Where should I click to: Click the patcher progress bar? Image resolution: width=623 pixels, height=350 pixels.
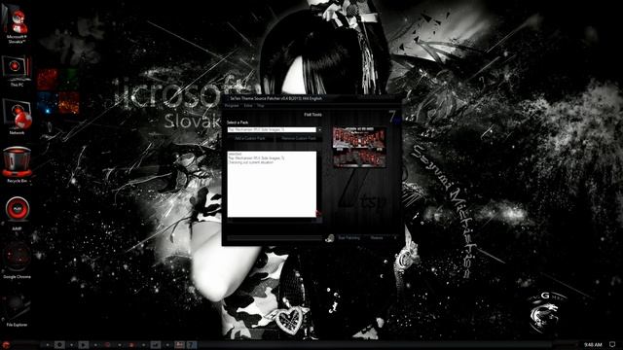pyautogui.click(x=275, y=238)
